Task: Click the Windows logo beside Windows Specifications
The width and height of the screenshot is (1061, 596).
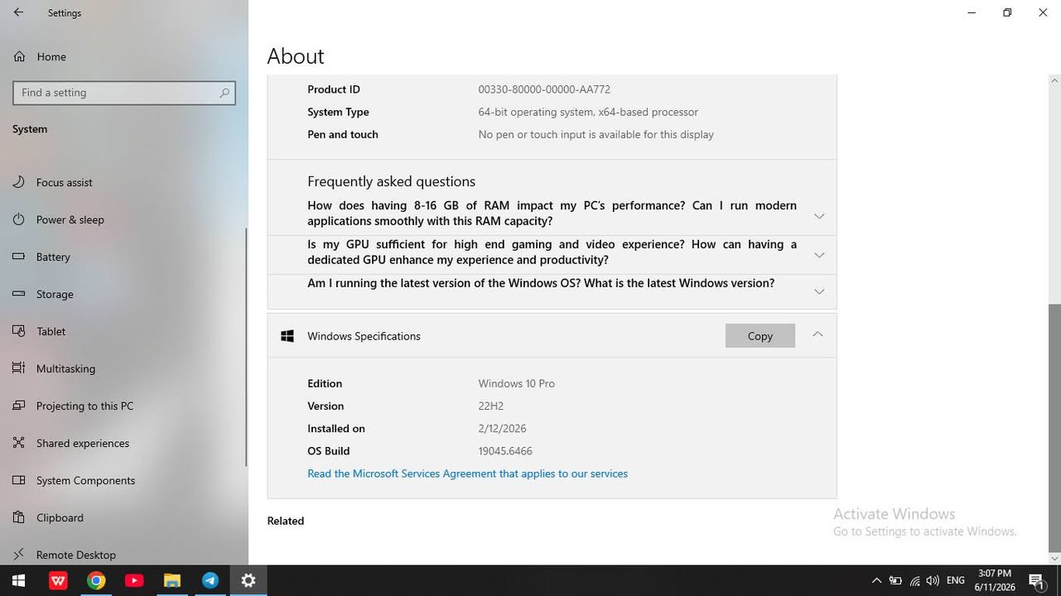Action: point(287,335)
